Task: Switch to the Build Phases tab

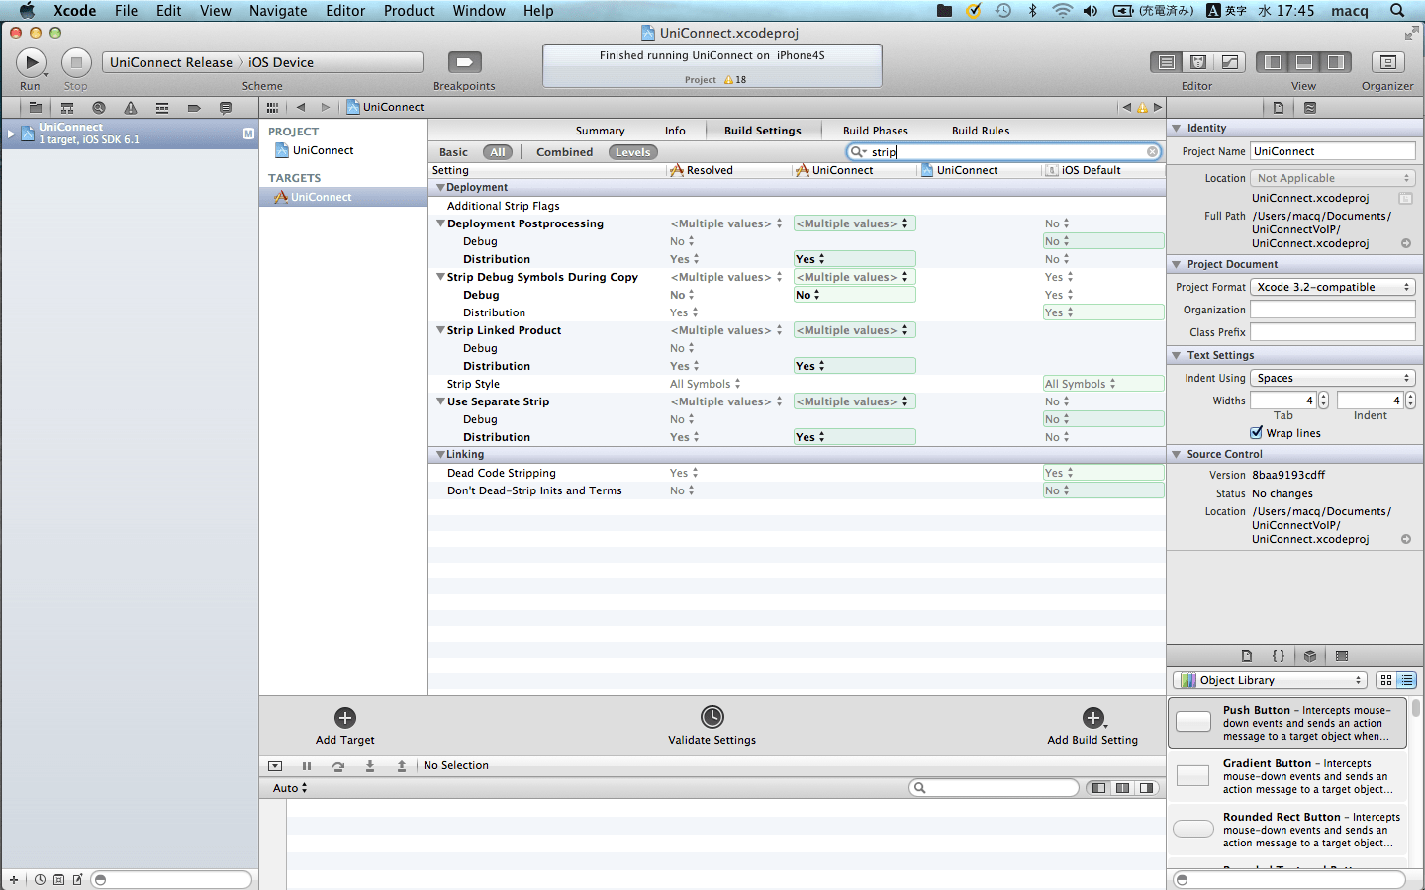Action: 876,131
